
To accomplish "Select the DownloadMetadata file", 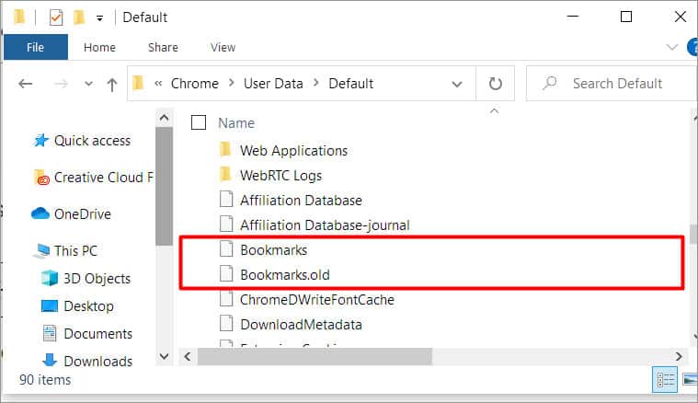I will (x=301, y=325).
